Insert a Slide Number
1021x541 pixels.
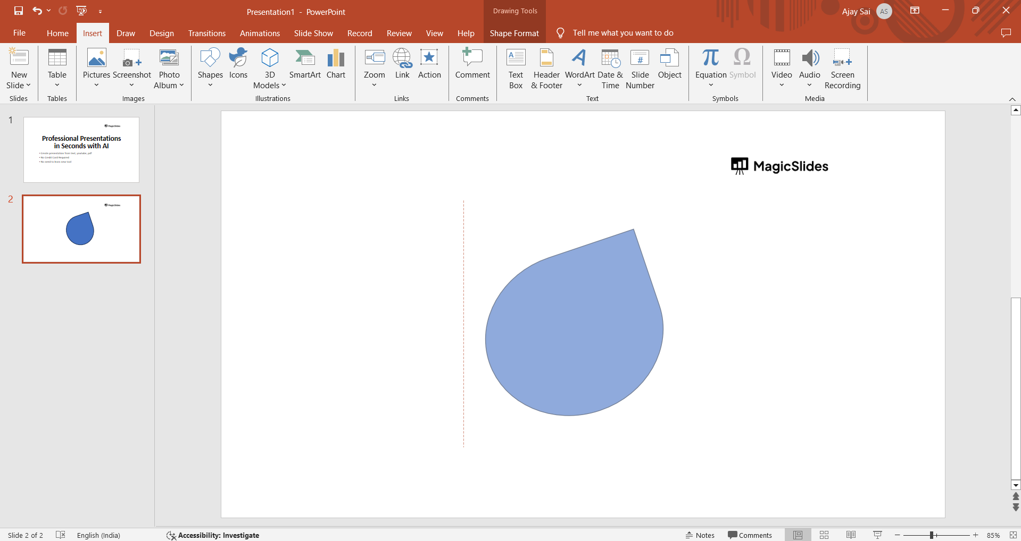(x=640, y=69)
